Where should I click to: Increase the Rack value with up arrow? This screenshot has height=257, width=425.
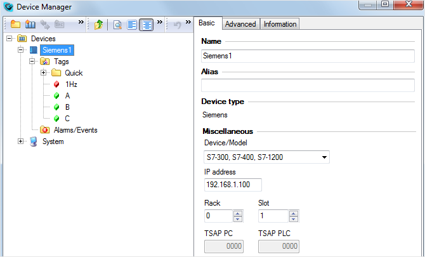238,213
